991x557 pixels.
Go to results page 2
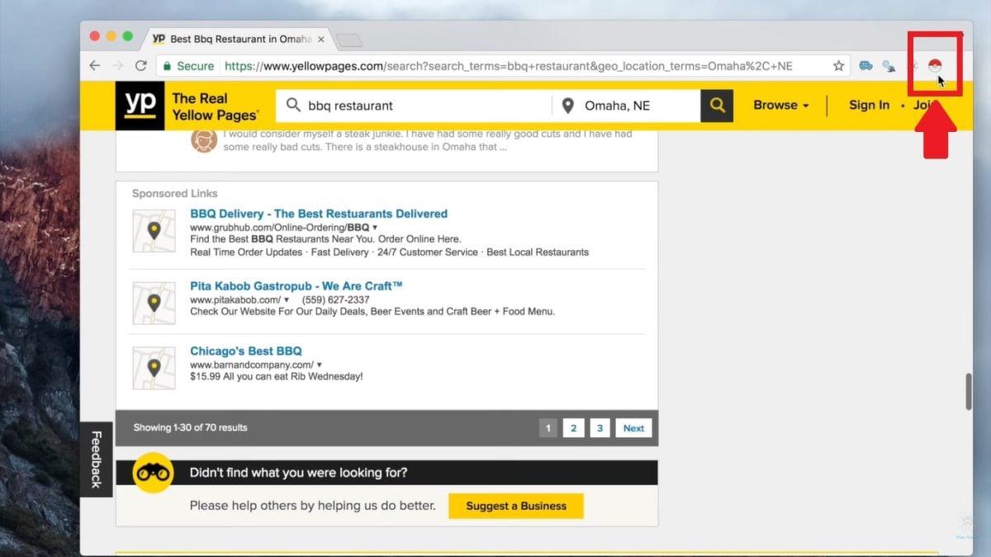coord(573,428)
